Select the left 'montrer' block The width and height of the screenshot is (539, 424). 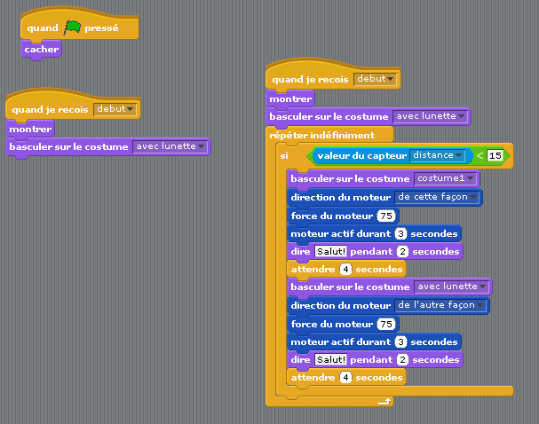[30, 130]
